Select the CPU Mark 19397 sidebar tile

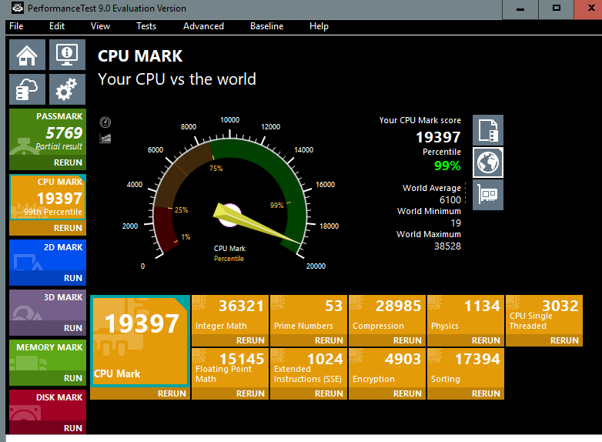[x=48, y=197]
